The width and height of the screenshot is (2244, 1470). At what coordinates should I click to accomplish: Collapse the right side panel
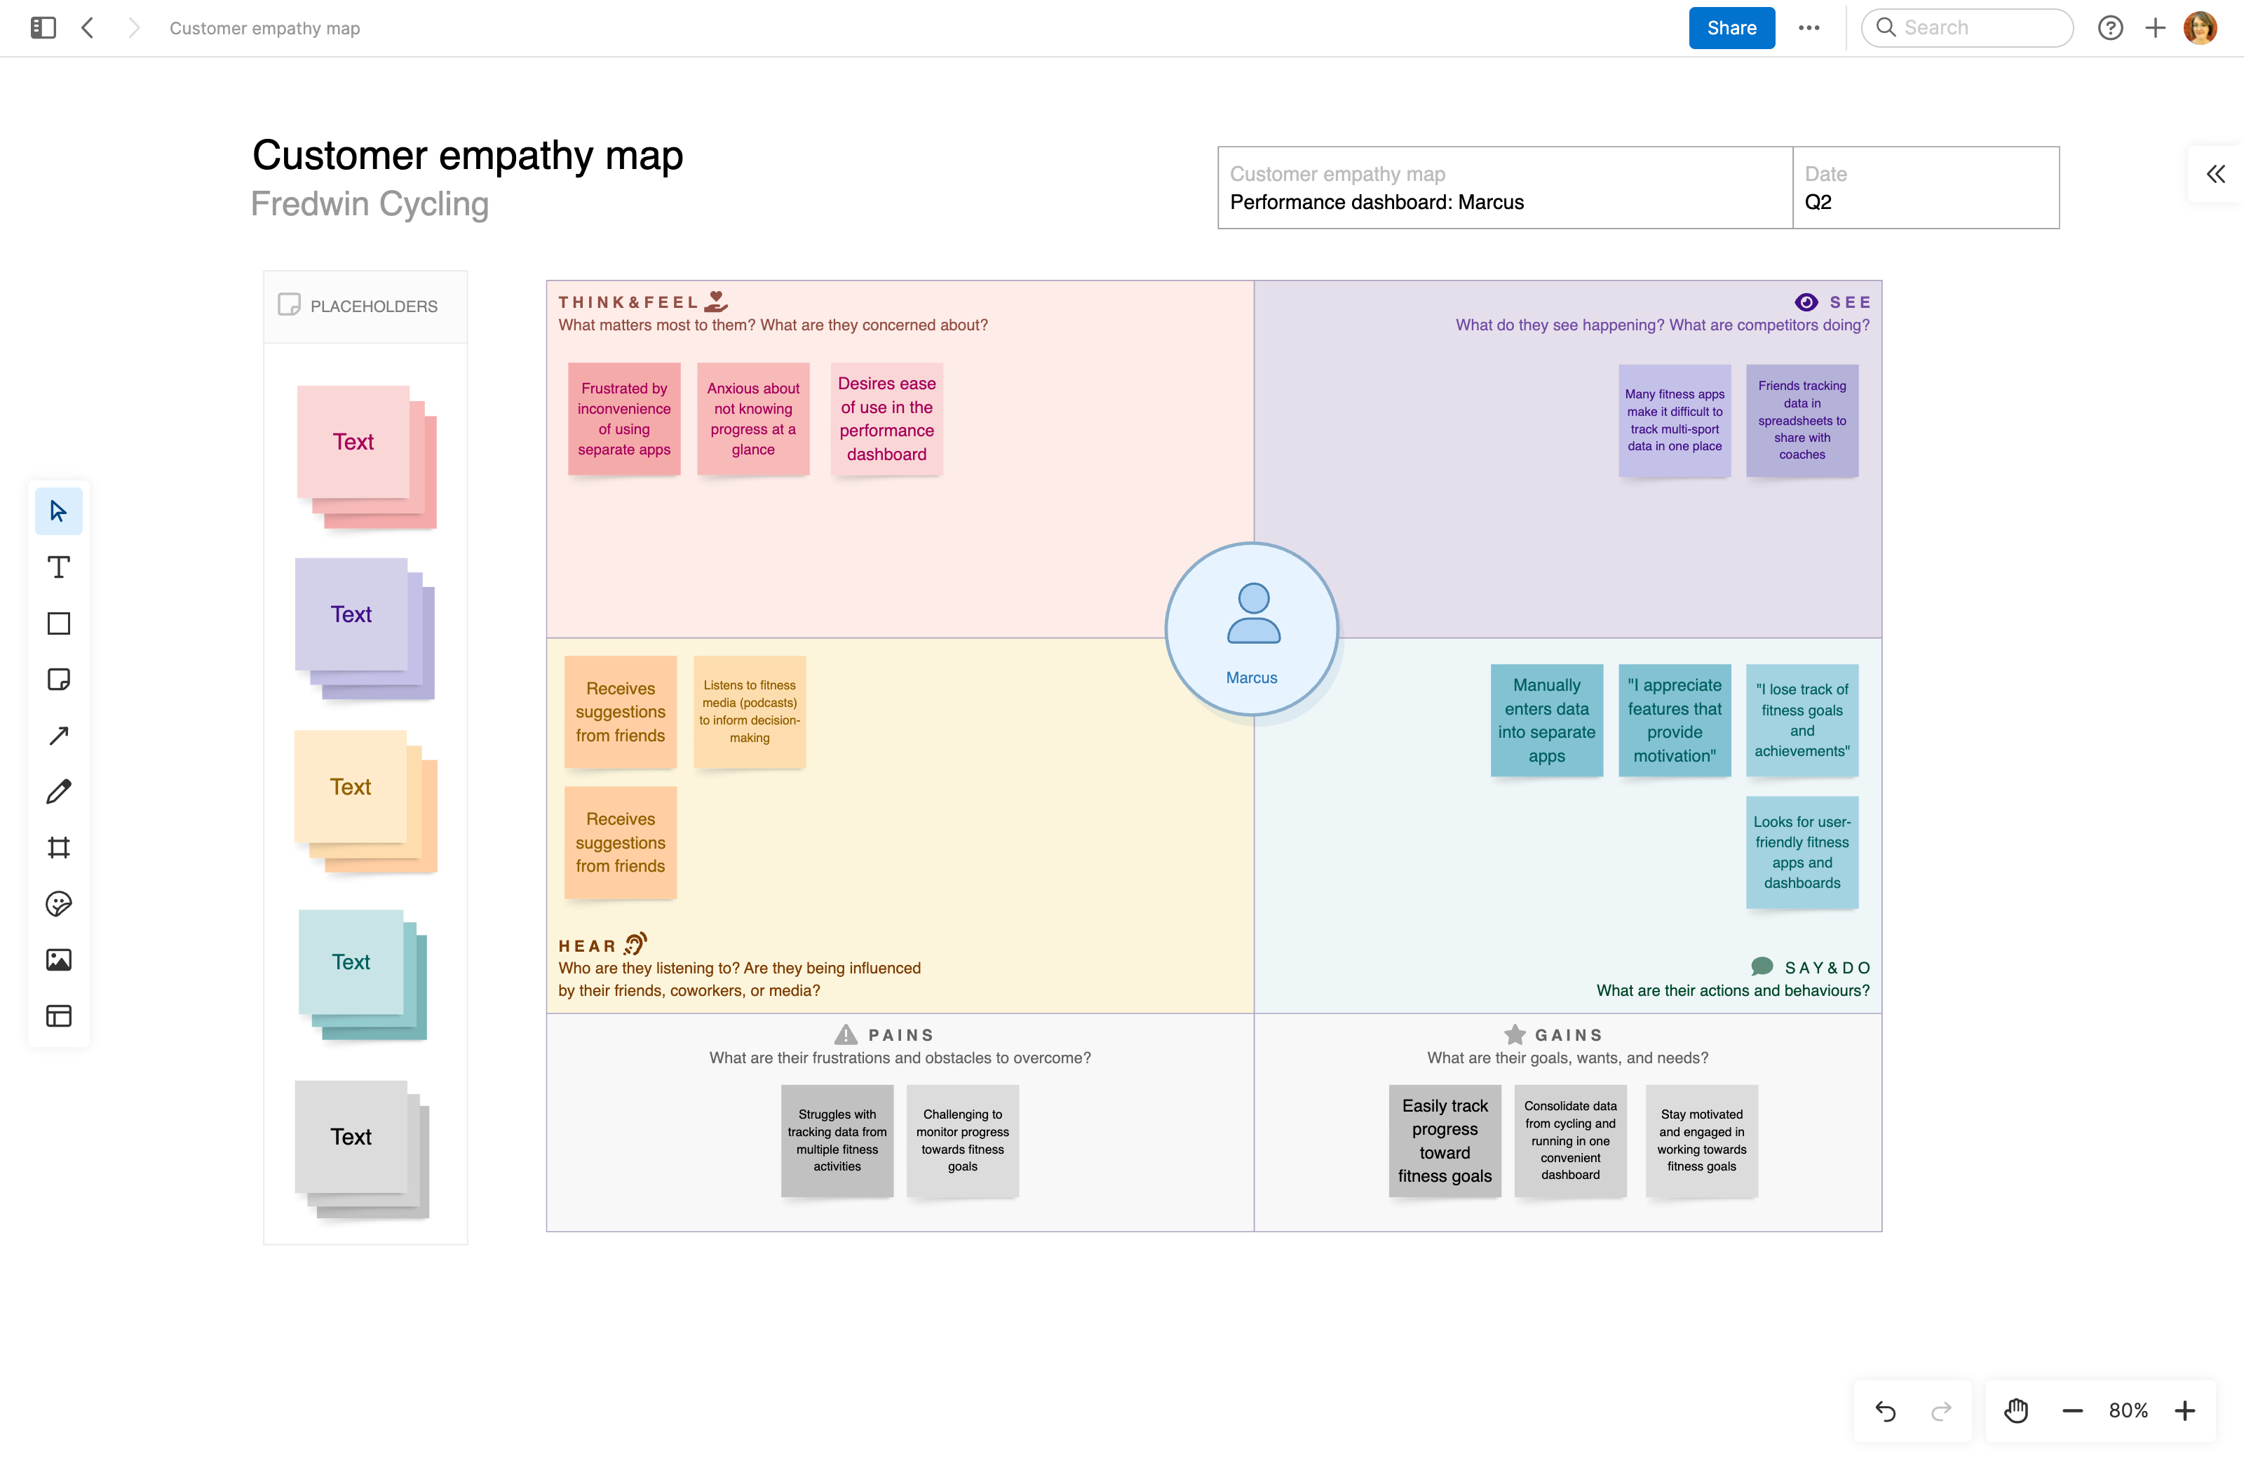pos(2215,173)
